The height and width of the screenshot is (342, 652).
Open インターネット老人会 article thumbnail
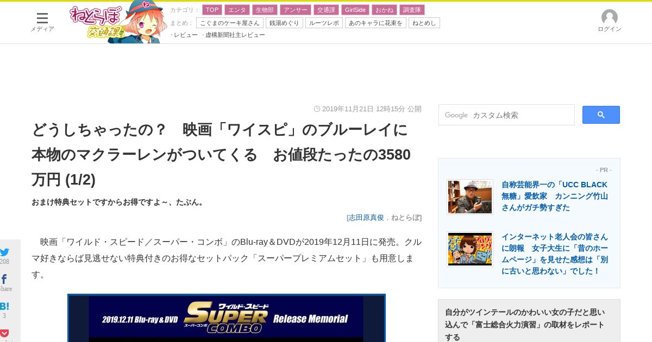(470, 249)
